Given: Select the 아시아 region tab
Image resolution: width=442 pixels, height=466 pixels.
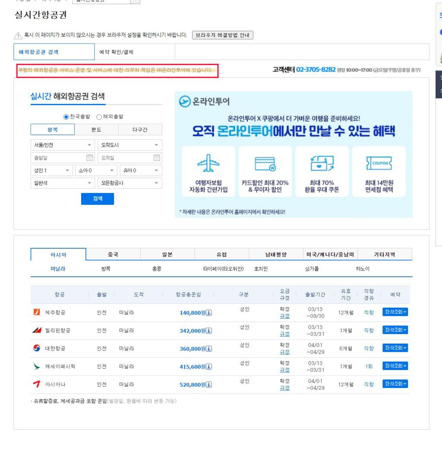Looking at the screenshot, I should (58, 255).
